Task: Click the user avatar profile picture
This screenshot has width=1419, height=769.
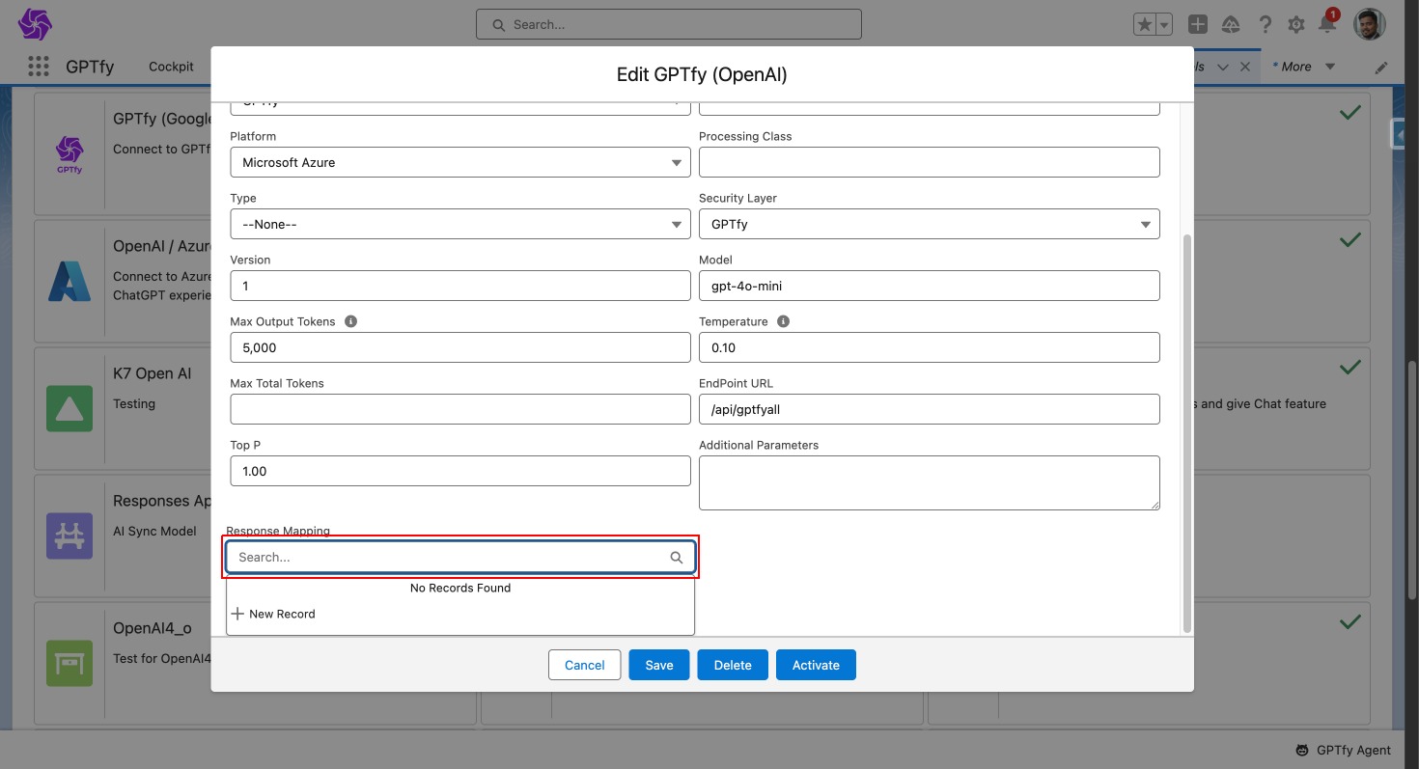Action: (1369, 25)
